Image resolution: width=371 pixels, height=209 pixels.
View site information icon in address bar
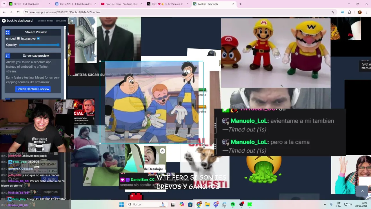(x=26, y=12)
